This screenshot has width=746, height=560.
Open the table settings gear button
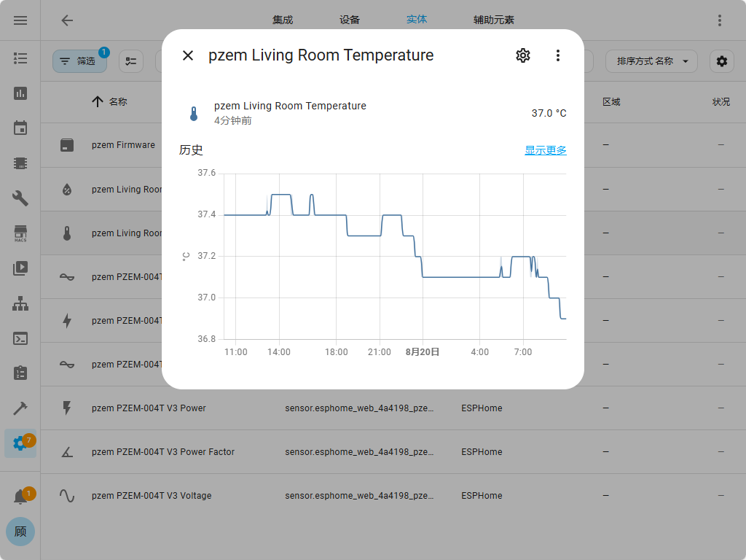pos(721,61)
